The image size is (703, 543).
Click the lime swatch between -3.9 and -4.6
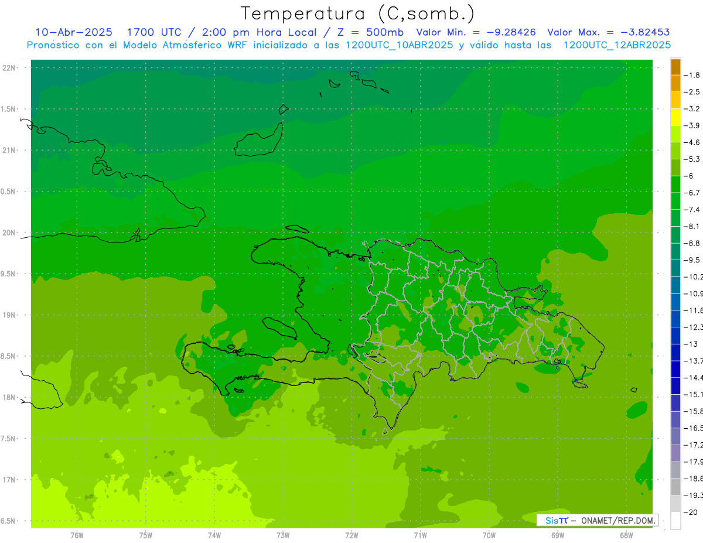675,134
